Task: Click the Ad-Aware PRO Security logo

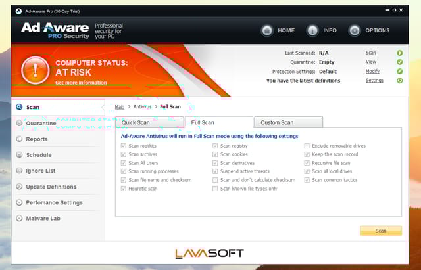Action: (x=55, y=31)
